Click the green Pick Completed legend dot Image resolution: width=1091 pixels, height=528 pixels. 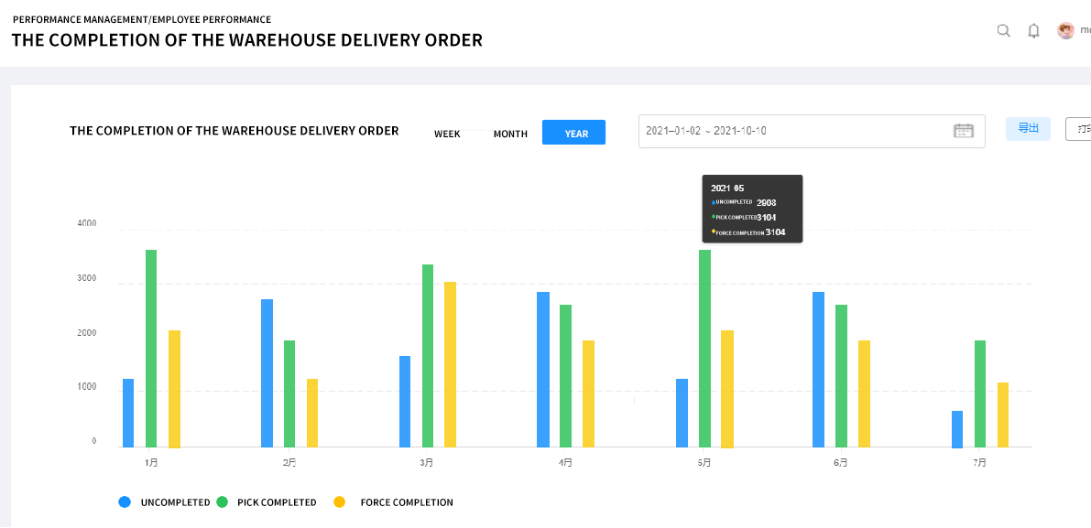[x=223, y=502]
